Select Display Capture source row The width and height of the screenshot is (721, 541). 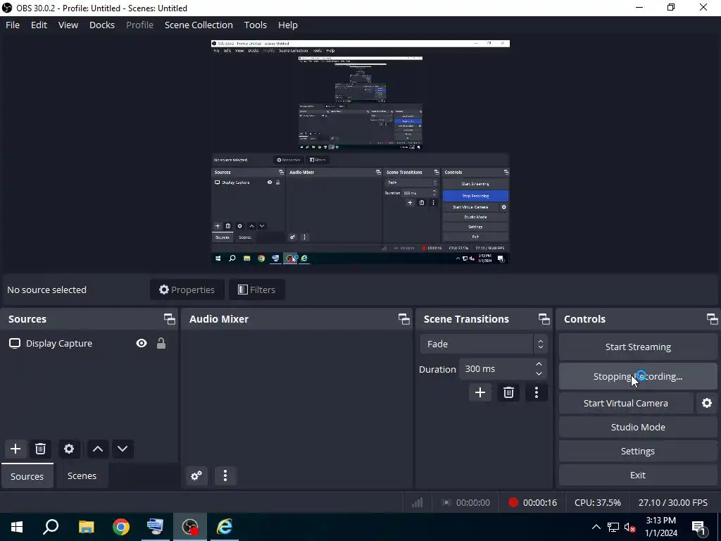click(88, 343)
